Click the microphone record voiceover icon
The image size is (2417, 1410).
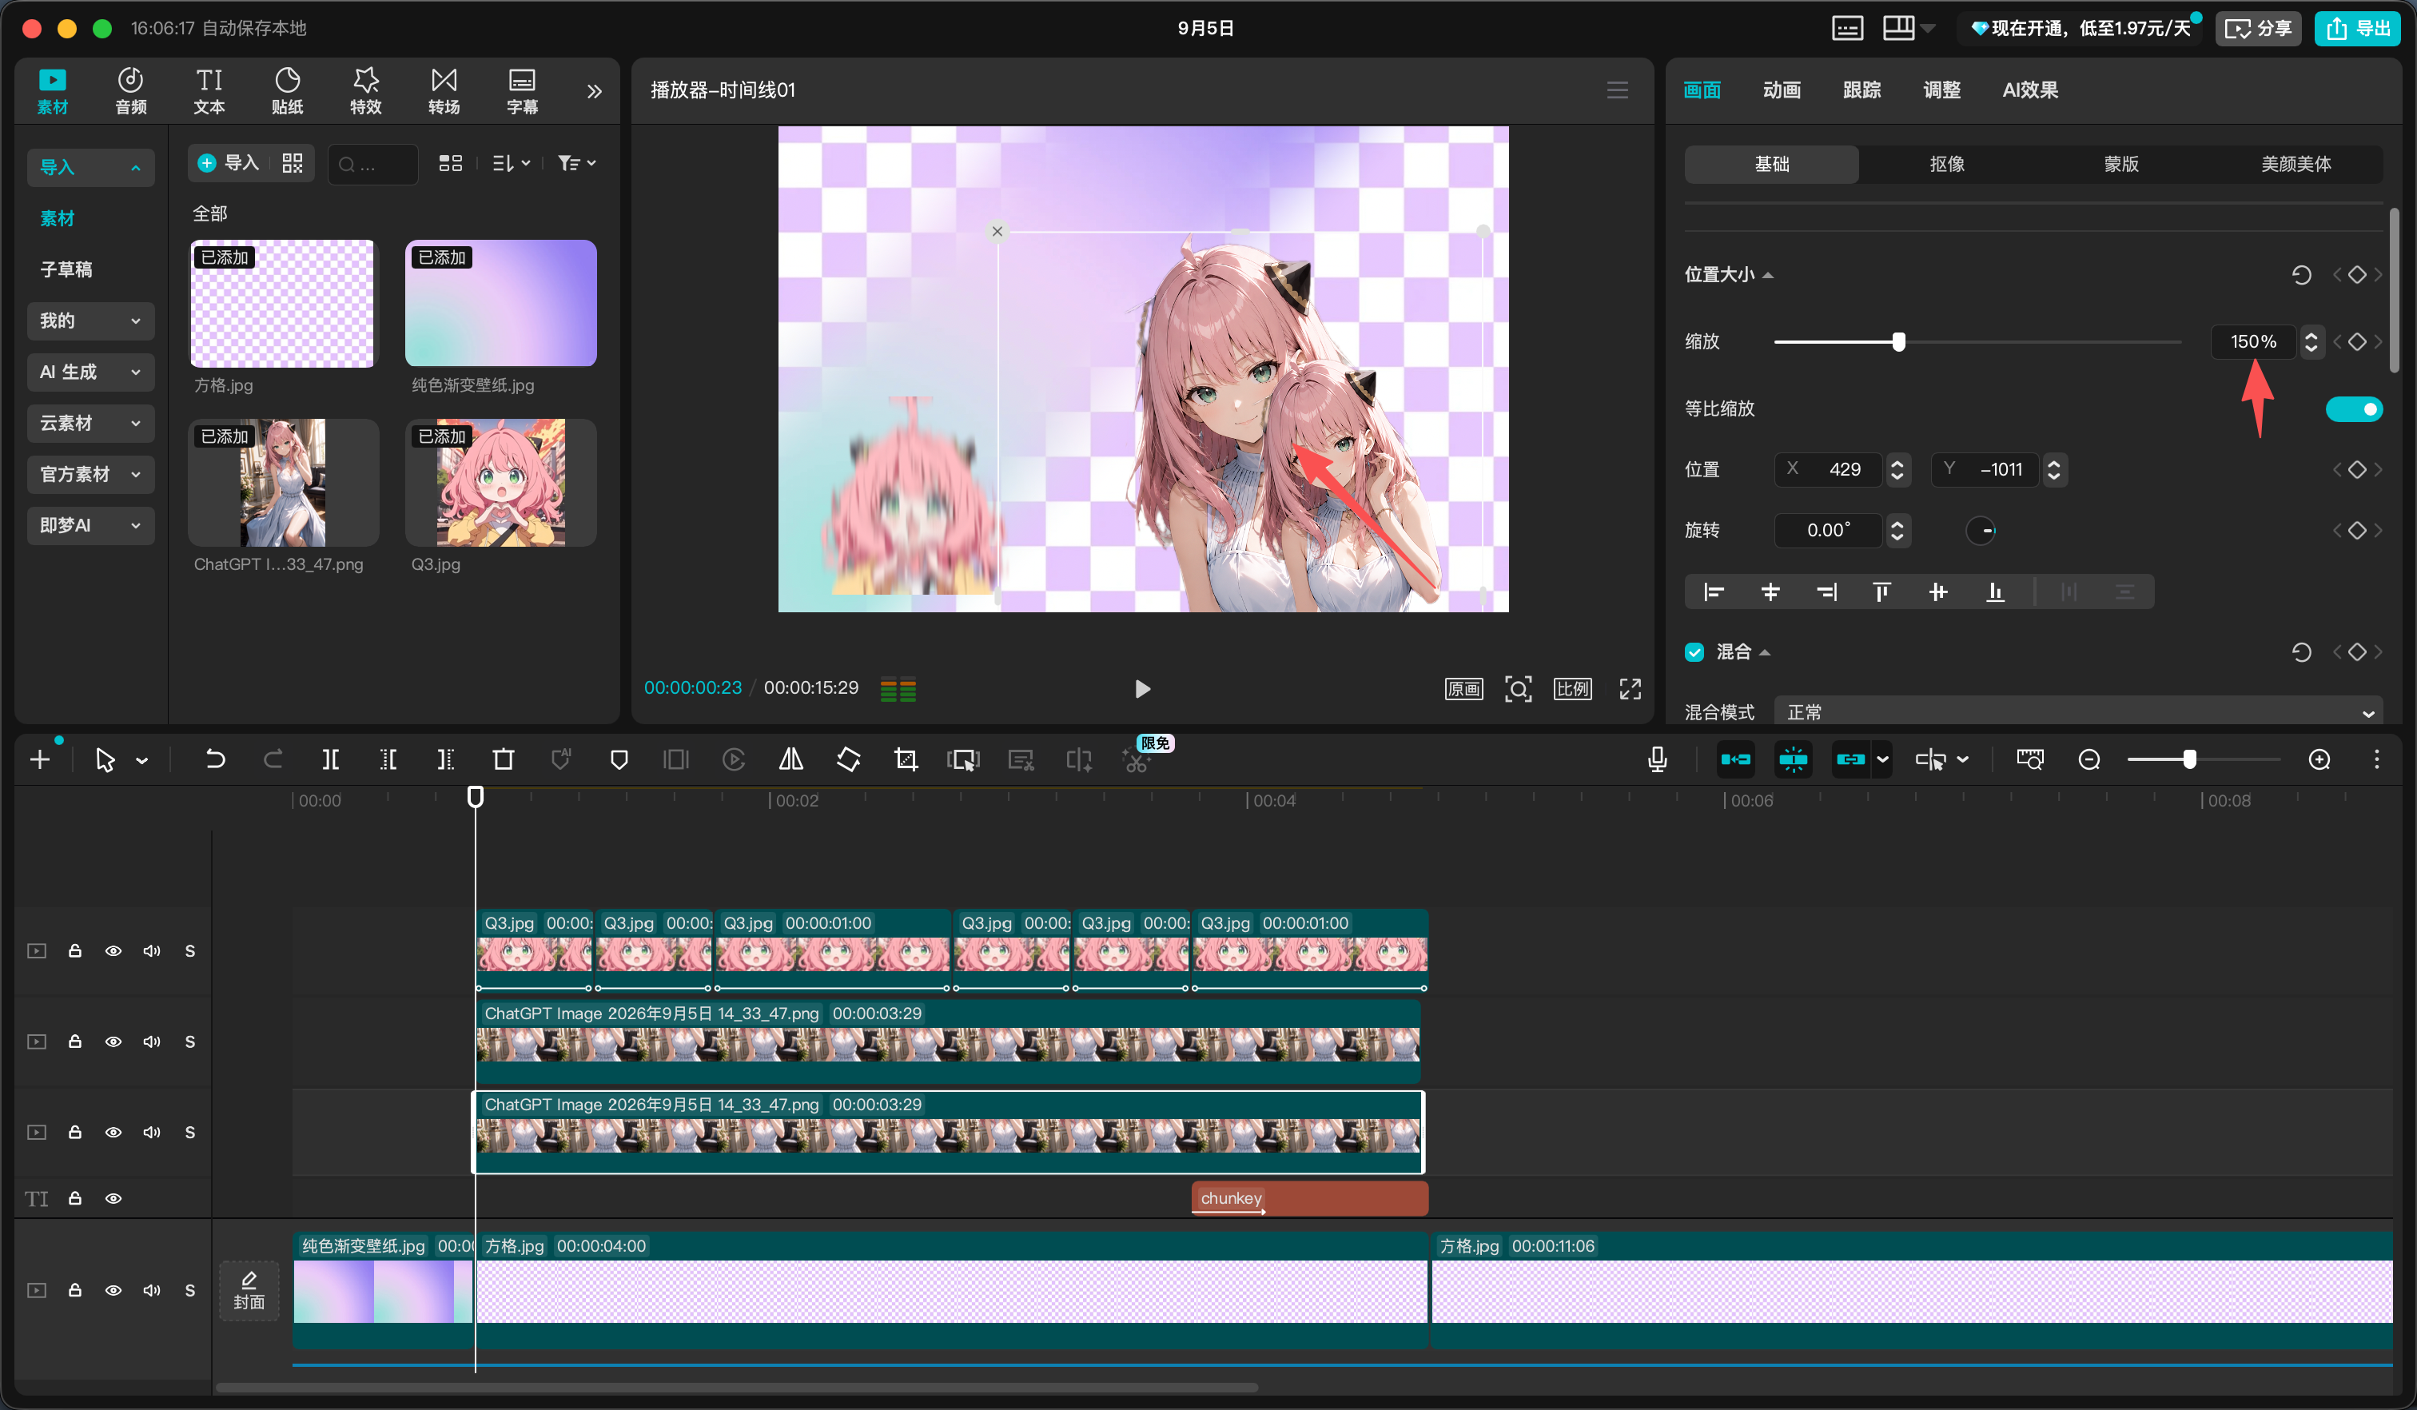1658,759
